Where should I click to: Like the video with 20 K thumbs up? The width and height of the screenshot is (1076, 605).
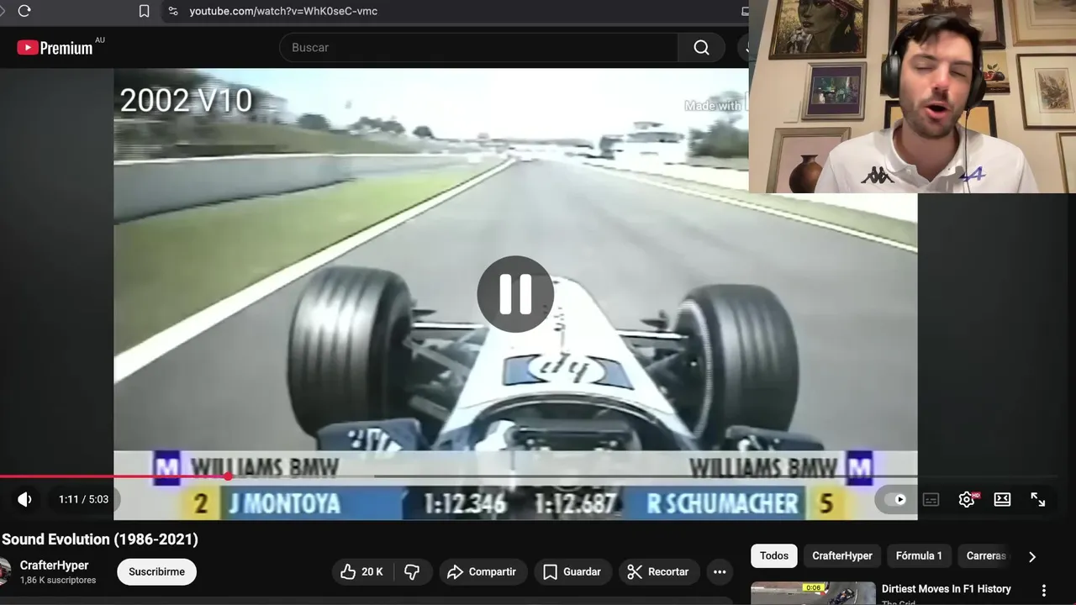coord(361,571)
